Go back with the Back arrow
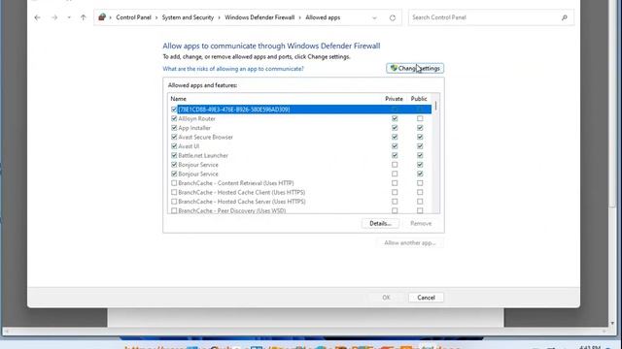This screenshot has height=349, width=622. tap(37, 17)
